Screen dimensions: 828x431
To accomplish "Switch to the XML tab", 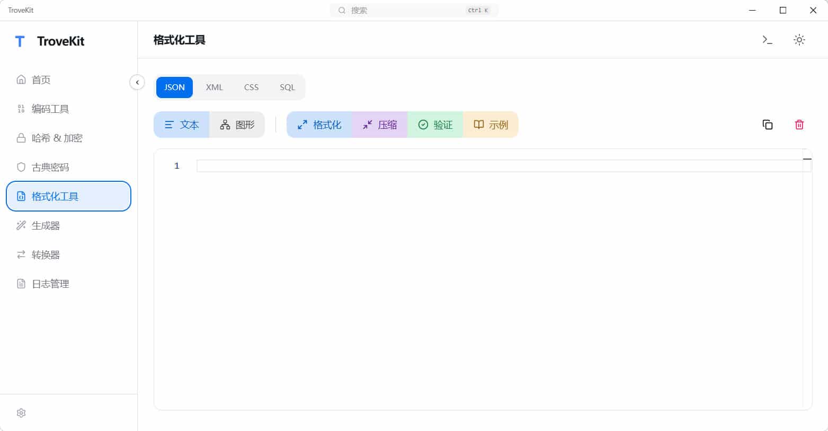I will (x=214, y=87).
